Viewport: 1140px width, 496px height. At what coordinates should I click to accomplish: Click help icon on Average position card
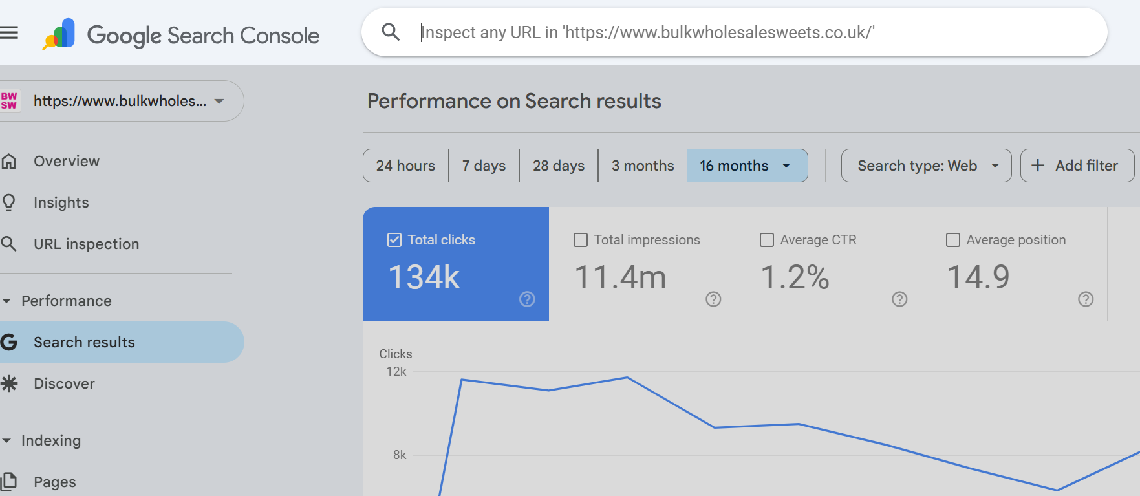coord(1086,299)
